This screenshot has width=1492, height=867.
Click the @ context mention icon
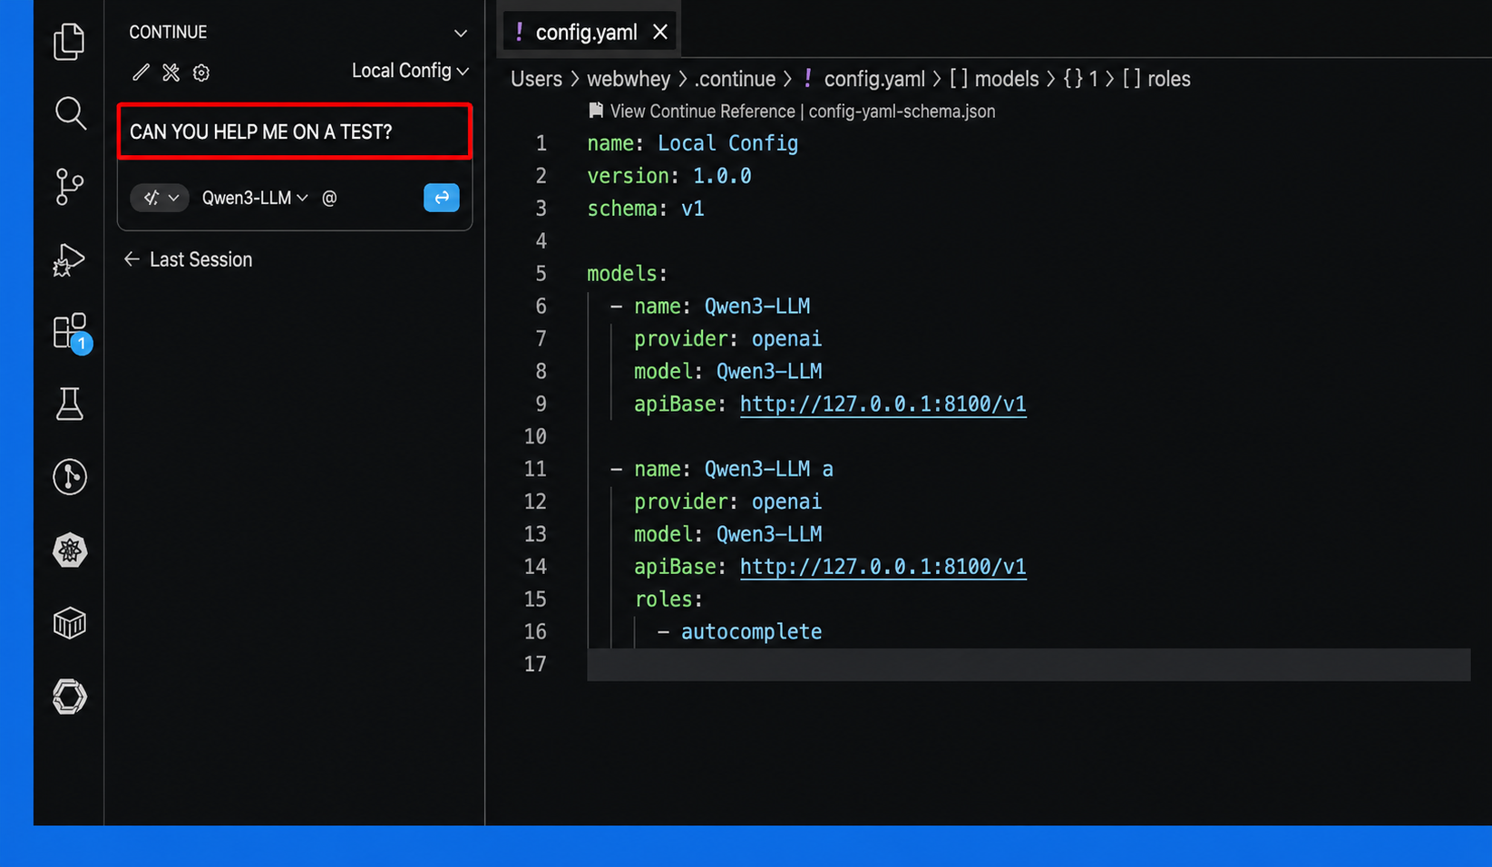[x=329, y=198]
